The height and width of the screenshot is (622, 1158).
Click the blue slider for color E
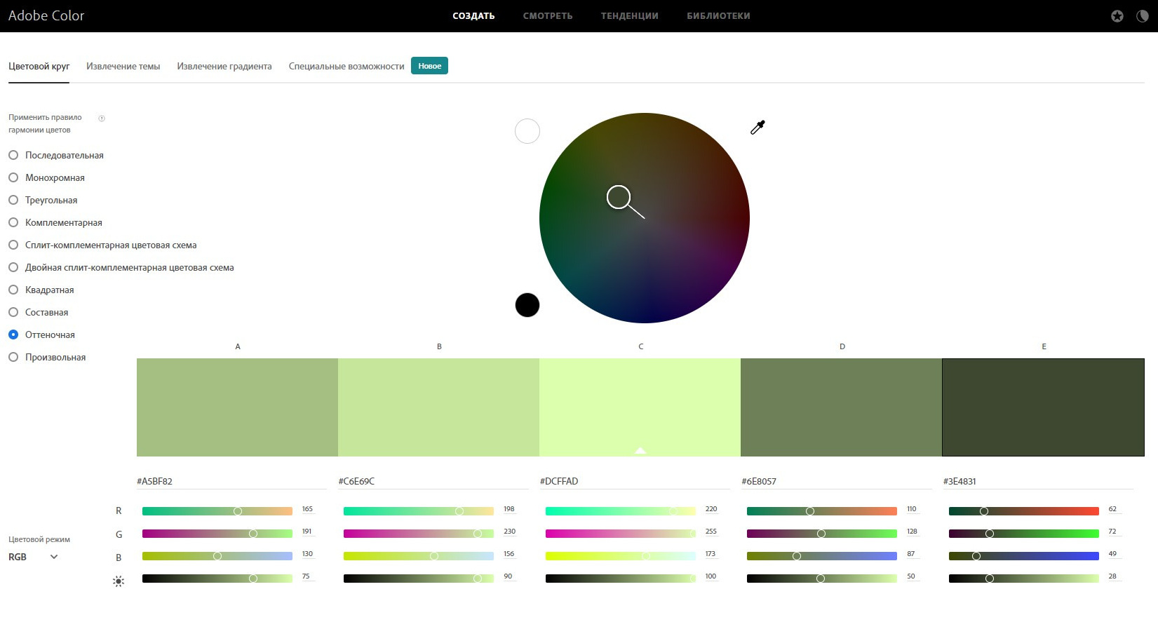click(x=1024, y=556)
